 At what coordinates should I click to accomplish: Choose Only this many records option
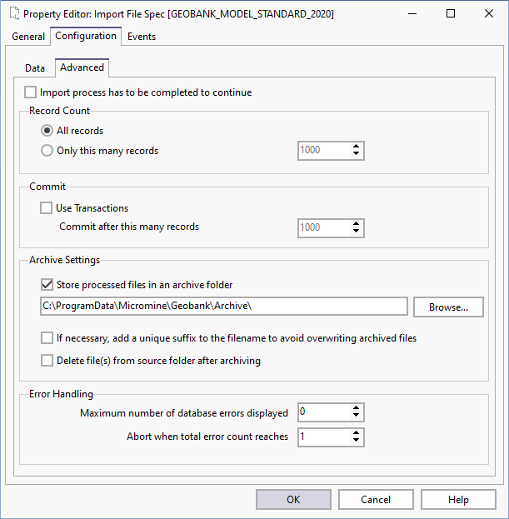[47, 151]
